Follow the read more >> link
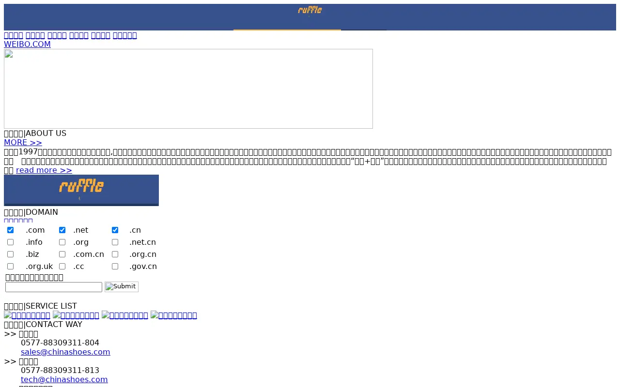620x387 pixels. pos(44,170)
